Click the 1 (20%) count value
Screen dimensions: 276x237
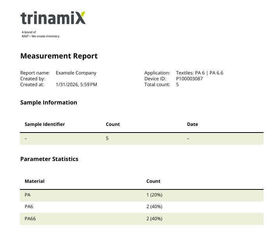click(x=154, y=195)
